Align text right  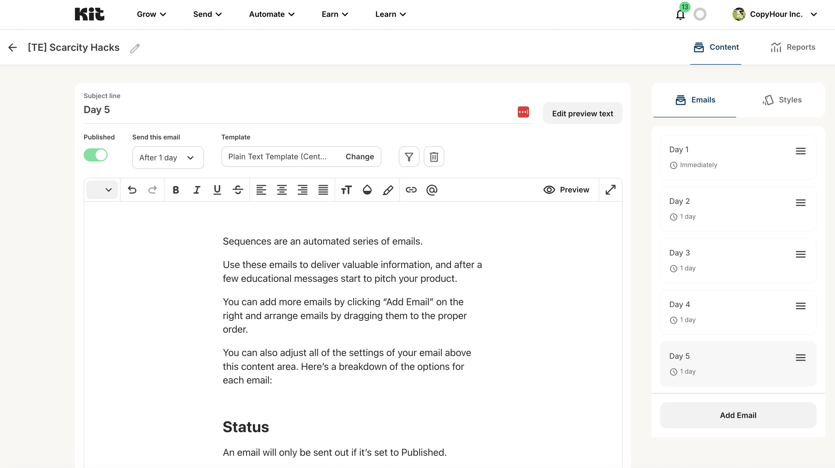click(x=302, y=190)
